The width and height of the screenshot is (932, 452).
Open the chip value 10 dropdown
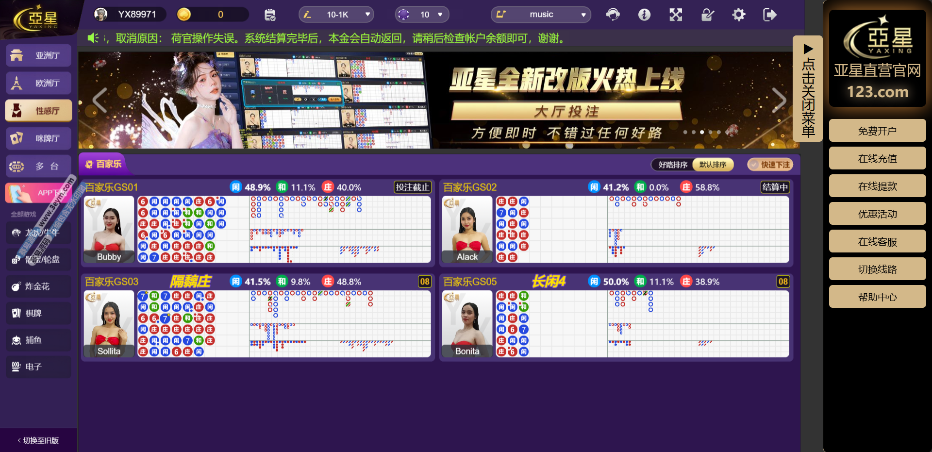[422, 15]
